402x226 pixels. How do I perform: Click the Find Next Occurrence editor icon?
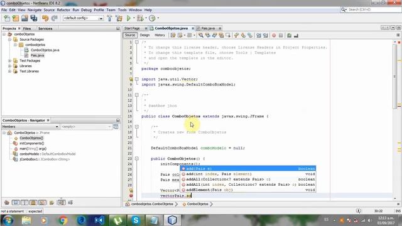[214, 35]
